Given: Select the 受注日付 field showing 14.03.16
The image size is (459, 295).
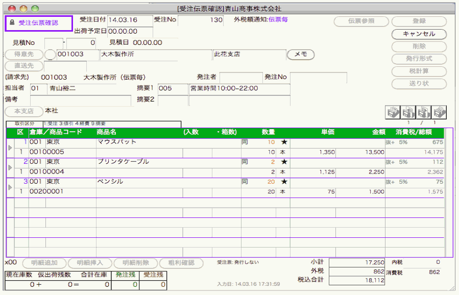Looking at the screenshot, I should pos(130,20).
